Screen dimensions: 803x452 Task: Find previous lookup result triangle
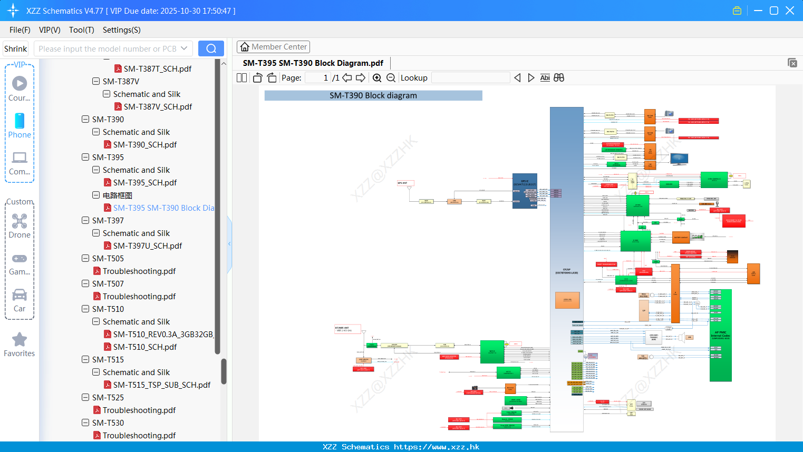[517, 77]
